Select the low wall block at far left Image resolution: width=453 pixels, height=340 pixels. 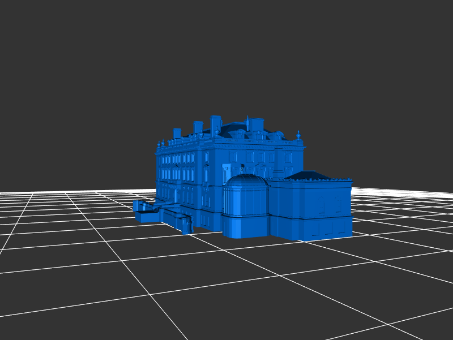pos(146,215)
